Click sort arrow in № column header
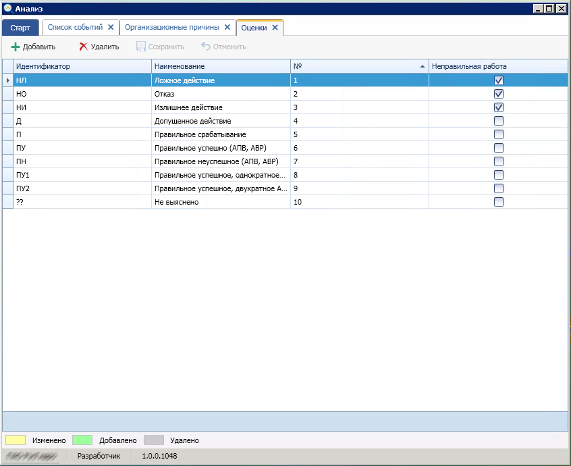The height and width of the screenshot is (466, 571). tap(422, 66)
